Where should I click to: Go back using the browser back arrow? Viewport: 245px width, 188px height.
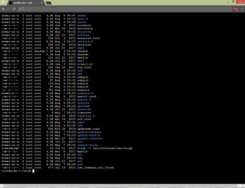tap(3, 9)
